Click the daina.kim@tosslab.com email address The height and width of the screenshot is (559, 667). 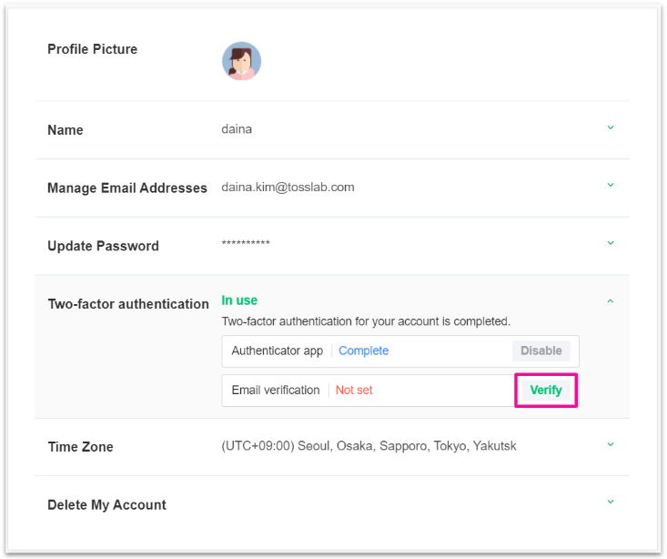[288, 188]
